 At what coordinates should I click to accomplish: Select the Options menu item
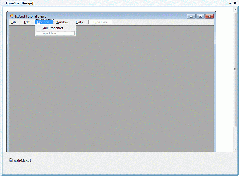click(x=44, y=22)
